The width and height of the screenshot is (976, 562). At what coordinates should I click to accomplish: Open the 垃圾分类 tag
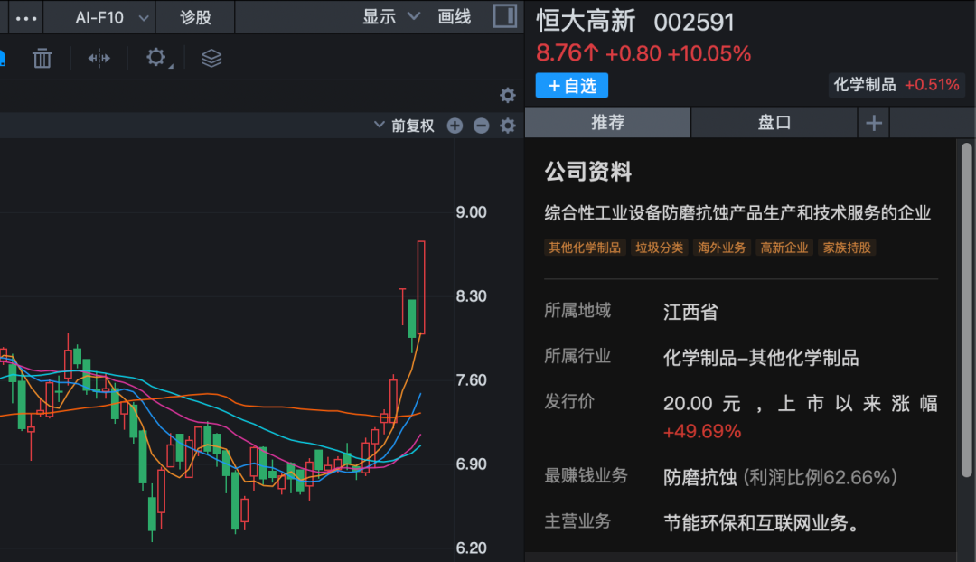pos(659,248)
